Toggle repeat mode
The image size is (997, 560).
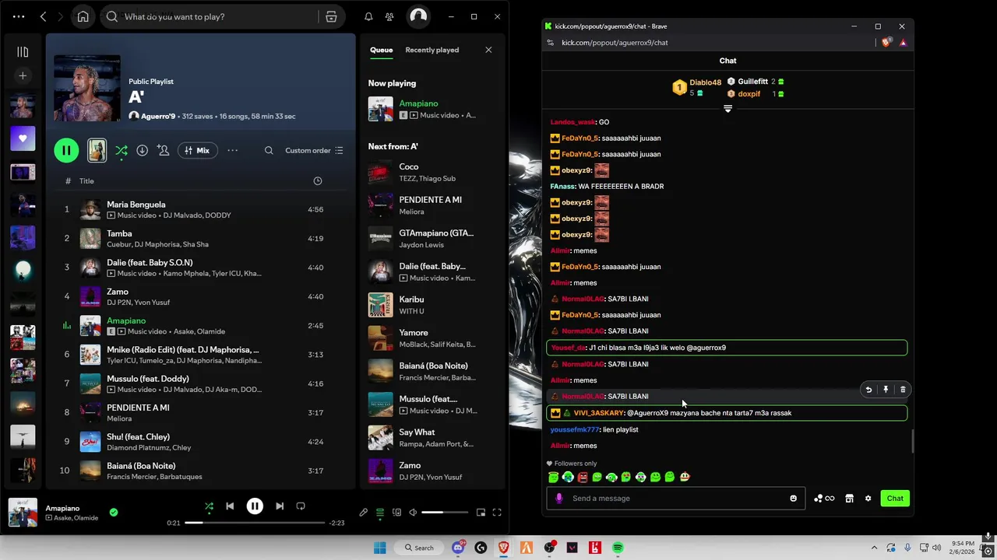pyautogui.click(x=301, y=506)
